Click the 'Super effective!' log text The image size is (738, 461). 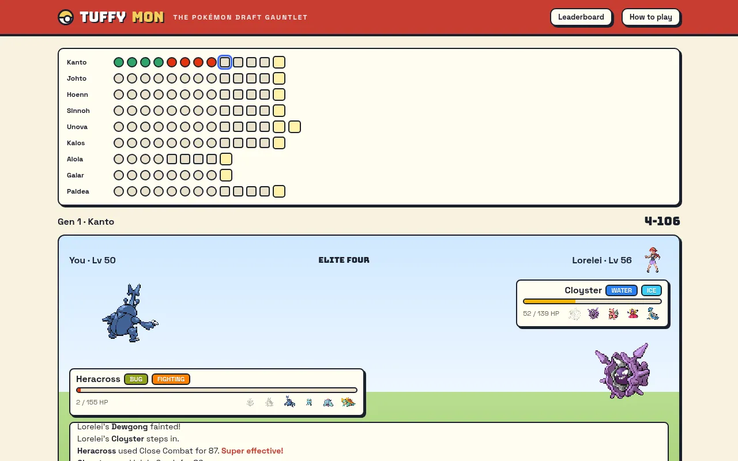pyautogui.click(x=253, y=451)
